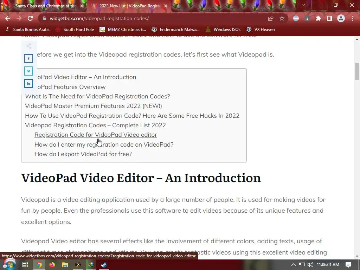View site info via the padlock icon
Screen dimensions: 360x270
pyautogui.click(x=44, y=18)
